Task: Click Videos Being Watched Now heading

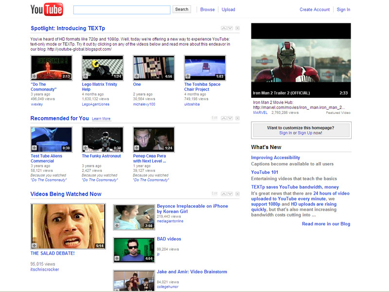Action: pos(66,194)
